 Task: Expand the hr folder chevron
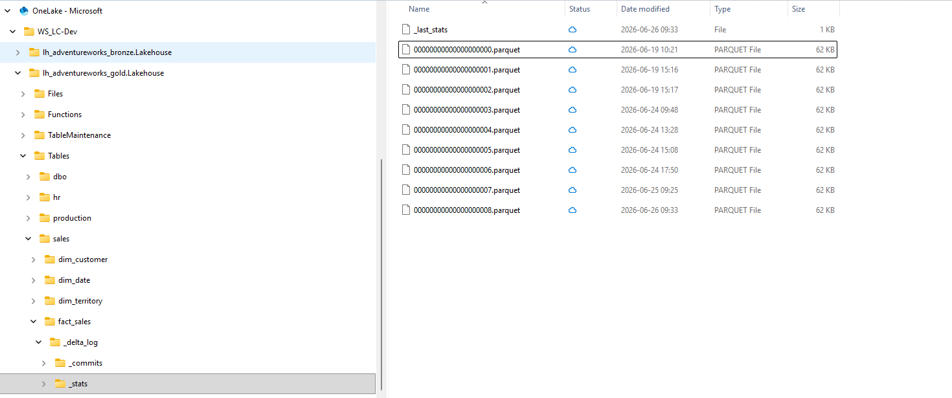[x=28, y=197]
